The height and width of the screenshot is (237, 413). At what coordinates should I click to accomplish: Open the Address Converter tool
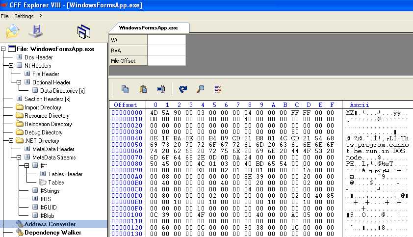[50, 224]
